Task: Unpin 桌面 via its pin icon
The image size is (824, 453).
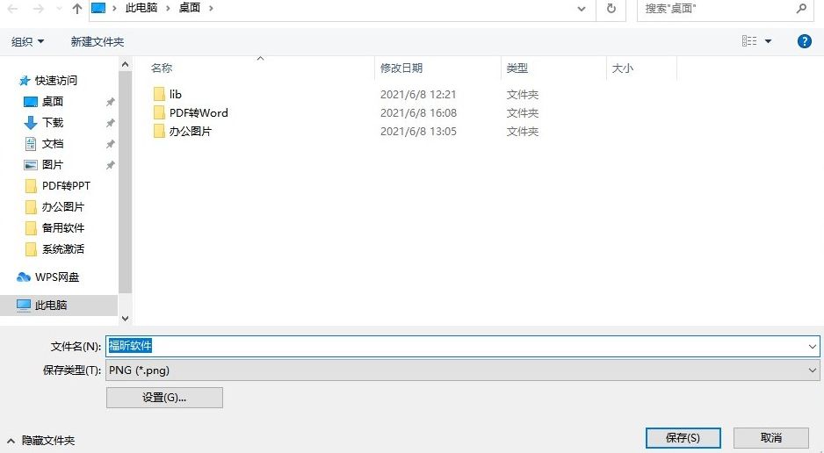Action: coord(111,102)
